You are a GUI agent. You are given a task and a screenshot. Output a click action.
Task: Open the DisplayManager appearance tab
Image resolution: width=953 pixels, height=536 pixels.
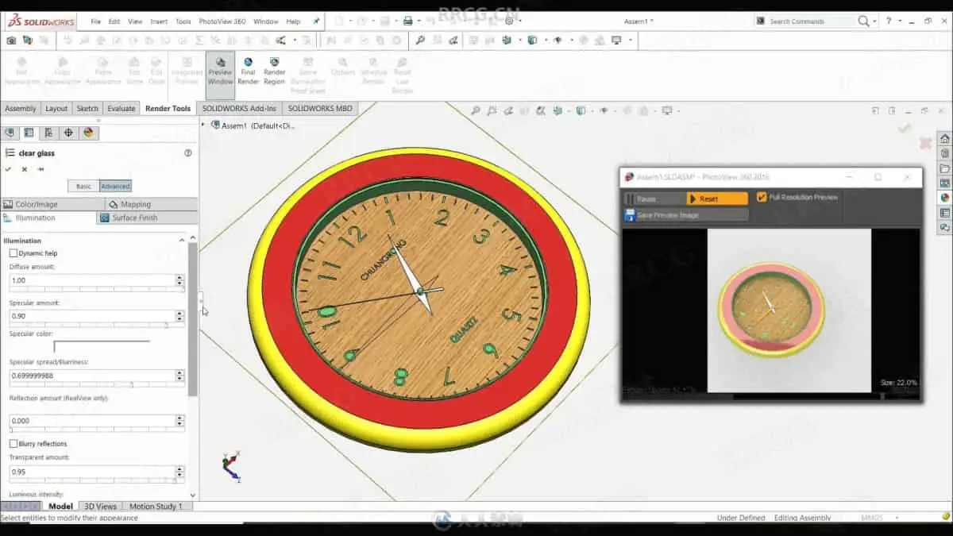tap(88, 133)
